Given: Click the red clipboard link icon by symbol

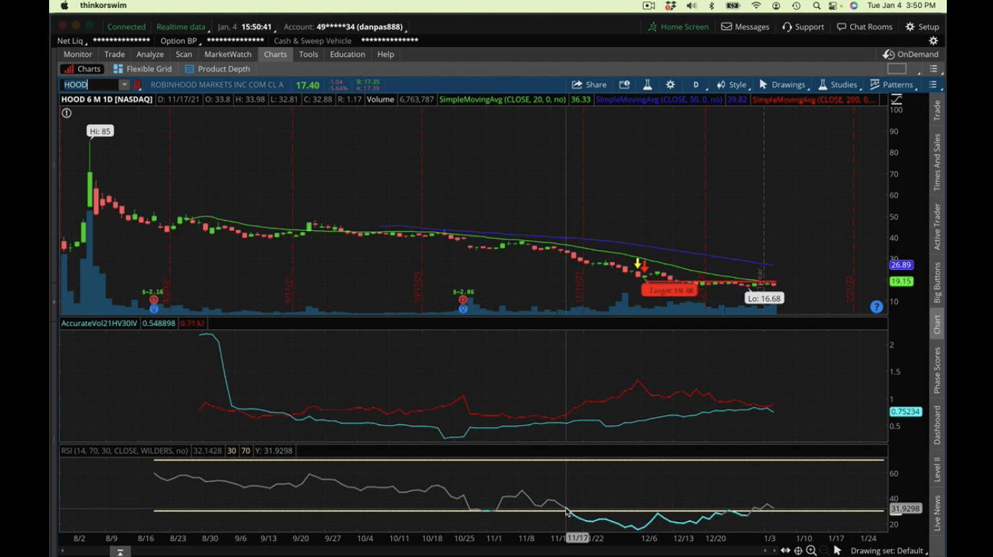Looking at the screenshot, I should [x=138, y=84].
